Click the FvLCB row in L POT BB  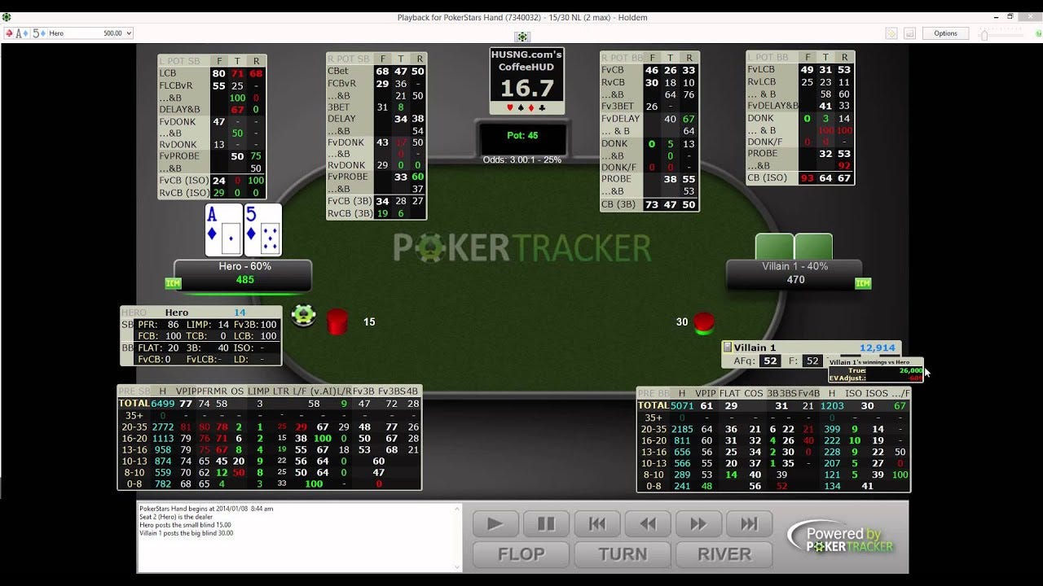pyautogui.click(x=800, y=69)
